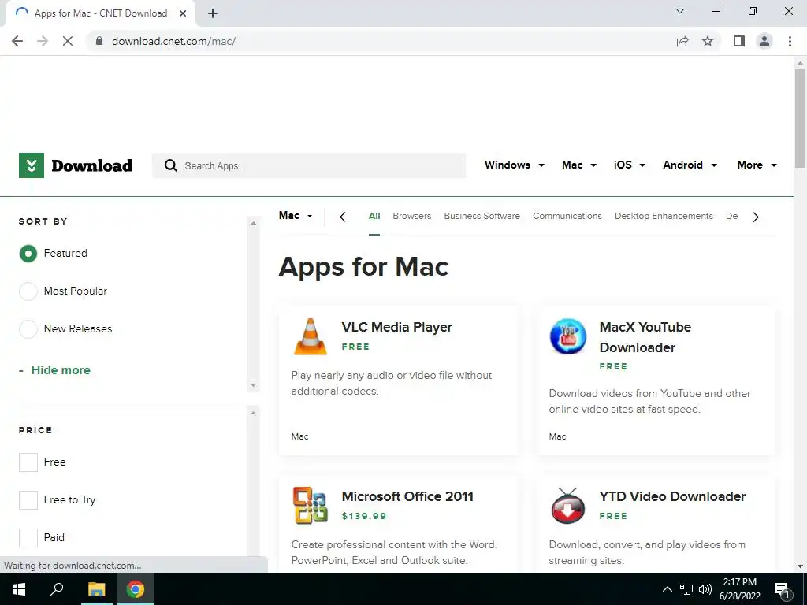This screenshot has width=807, height=605.
Task: Expand the Android navigation dropdown
Action: tap(690, 165)
